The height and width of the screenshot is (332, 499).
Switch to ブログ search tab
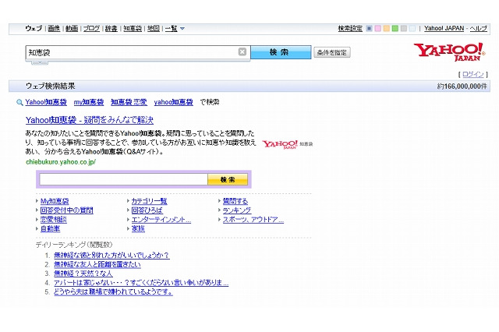coord(92,28)
